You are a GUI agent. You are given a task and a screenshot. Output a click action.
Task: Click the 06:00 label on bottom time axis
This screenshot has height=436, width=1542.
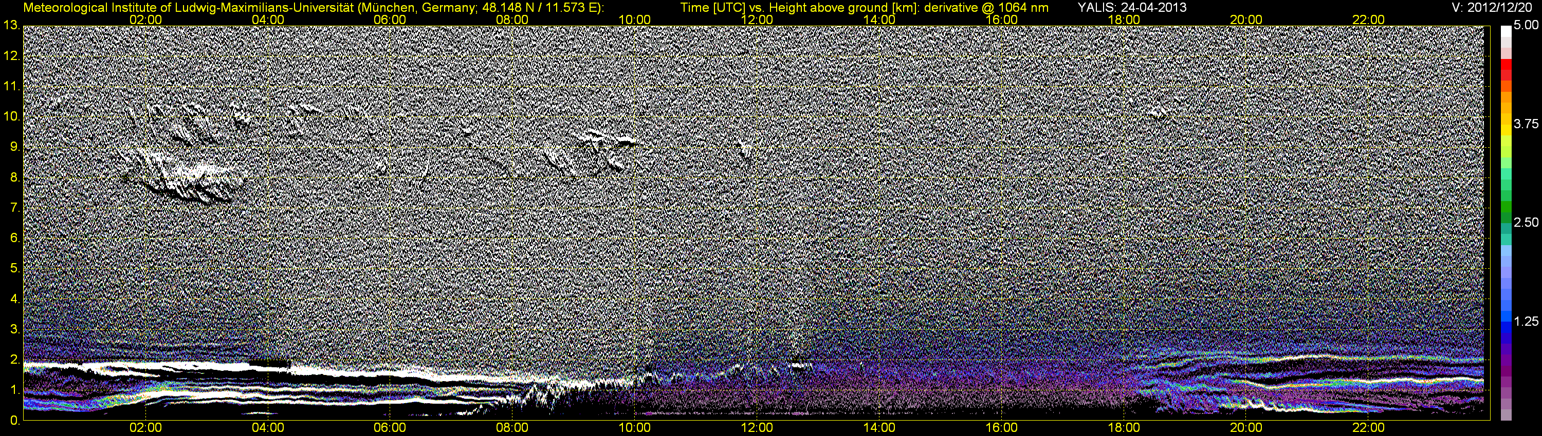(390, 428)
